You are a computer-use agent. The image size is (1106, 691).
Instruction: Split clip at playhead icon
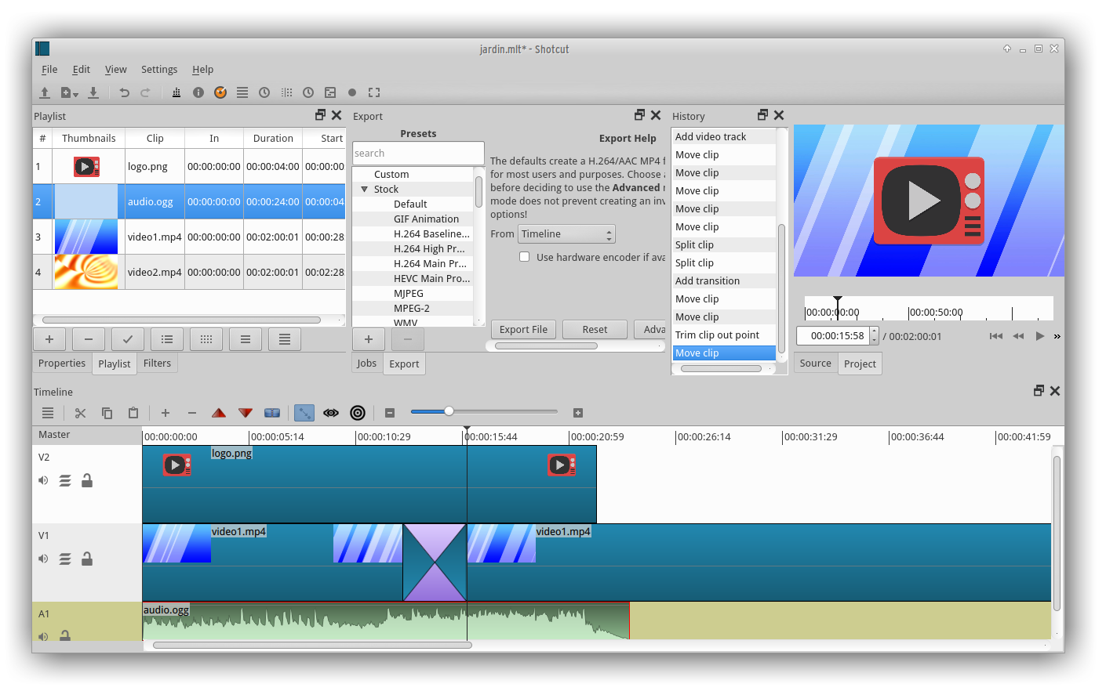click(x=272, y=413)
